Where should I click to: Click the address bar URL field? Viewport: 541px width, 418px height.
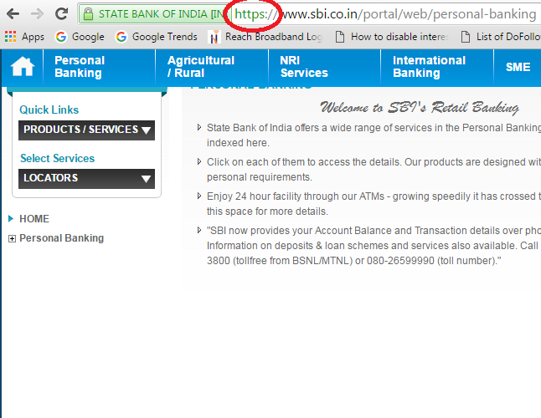386,14
